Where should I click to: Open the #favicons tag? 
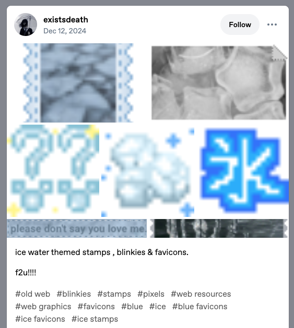click(96, 307)
